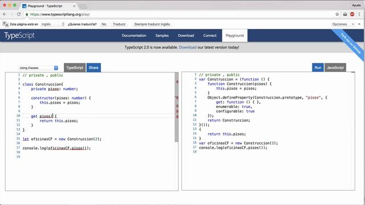Open the Using Classes sample dropdown

tap(38, 68)
